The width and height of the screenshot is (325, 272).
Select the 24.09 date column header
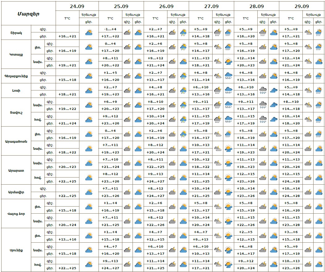point(77,6)
